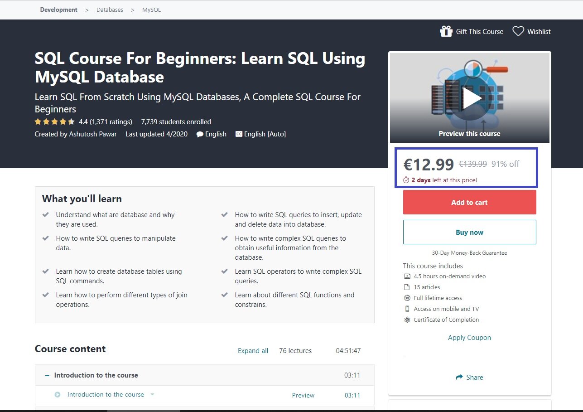Click 'Created by Ashutosh Pawar' text
This screenshot has height=412, width=583.
click(76, 134)
